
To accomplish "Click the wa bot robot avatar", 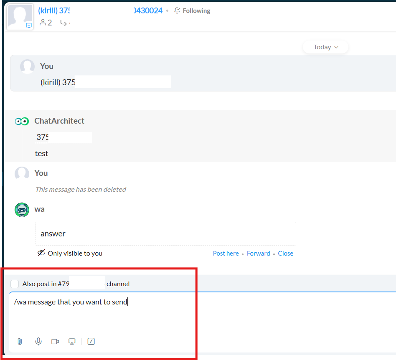I will pyautogui.click(x=22, y=210).
